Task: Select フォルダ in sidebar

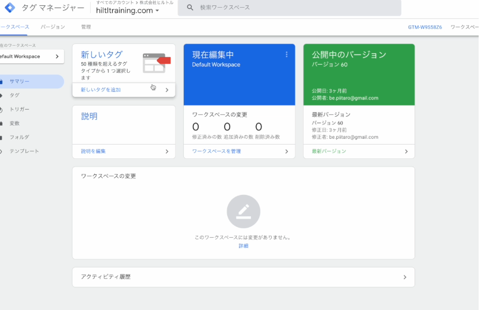Action: [19, 138]
